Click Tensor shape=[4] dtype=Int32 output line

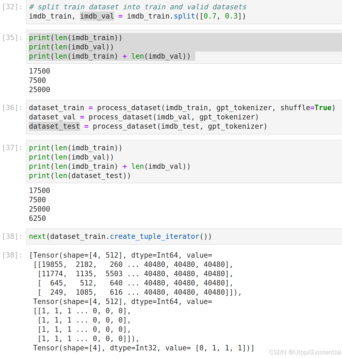(x=144, y=348)
